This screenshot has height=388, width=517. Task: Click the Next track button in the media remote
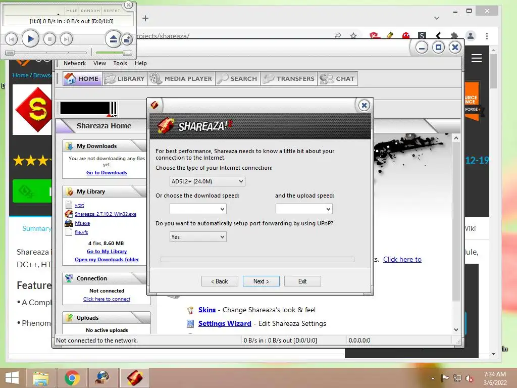(66, 39)
